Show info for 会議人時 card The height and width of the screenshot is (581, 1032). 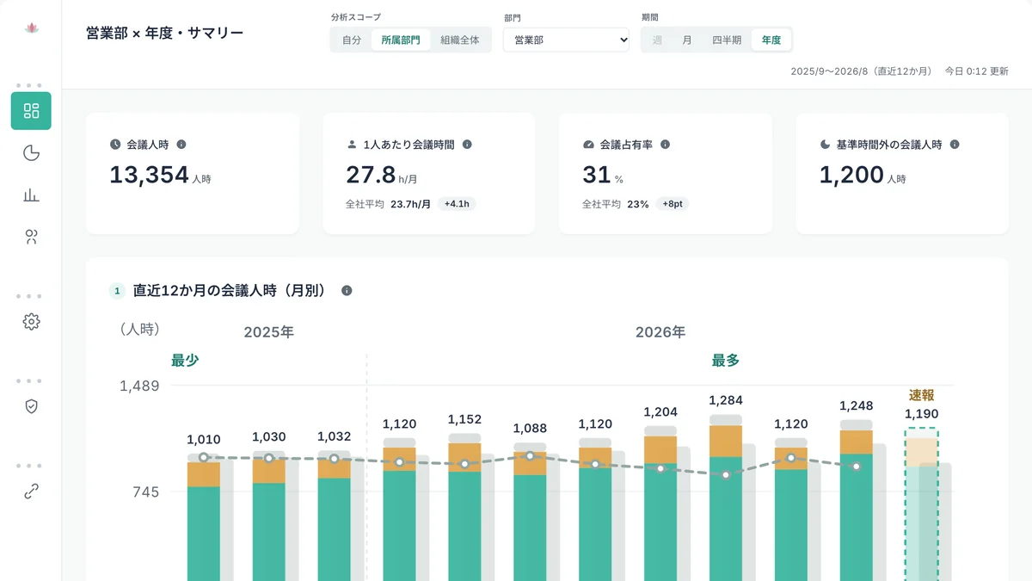point(181,145)
